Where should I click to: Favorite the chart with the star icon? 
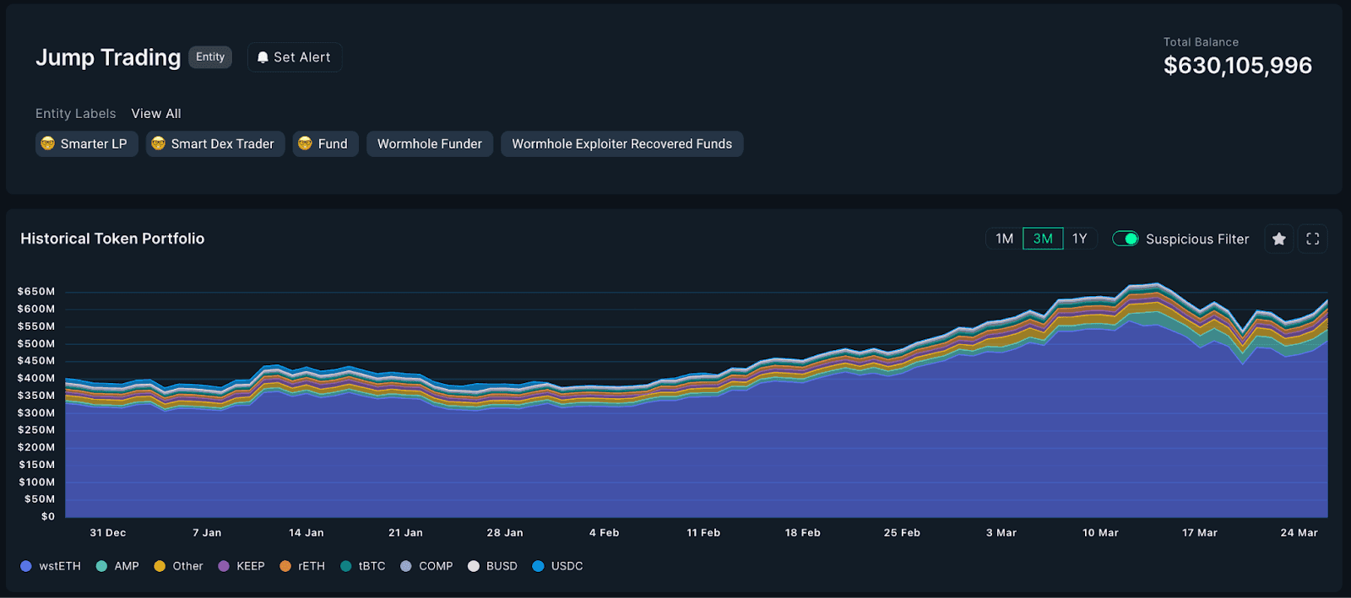click(1279, 239)
